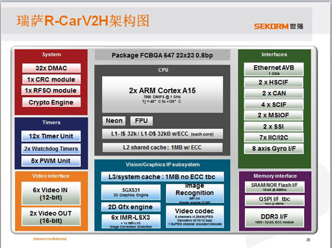Select the Ethernet AVB block
332x248 pixels.
point(274,69)
